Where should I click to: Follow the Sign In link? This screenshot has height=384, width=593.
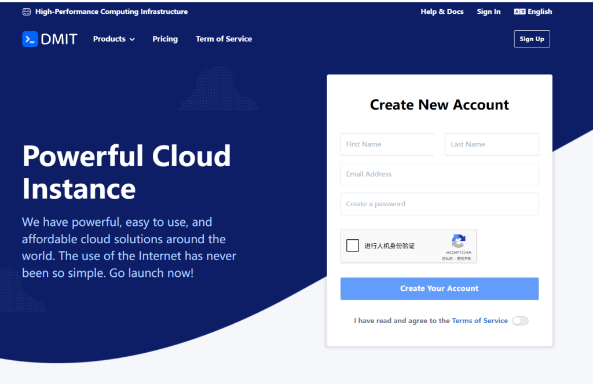489,12
